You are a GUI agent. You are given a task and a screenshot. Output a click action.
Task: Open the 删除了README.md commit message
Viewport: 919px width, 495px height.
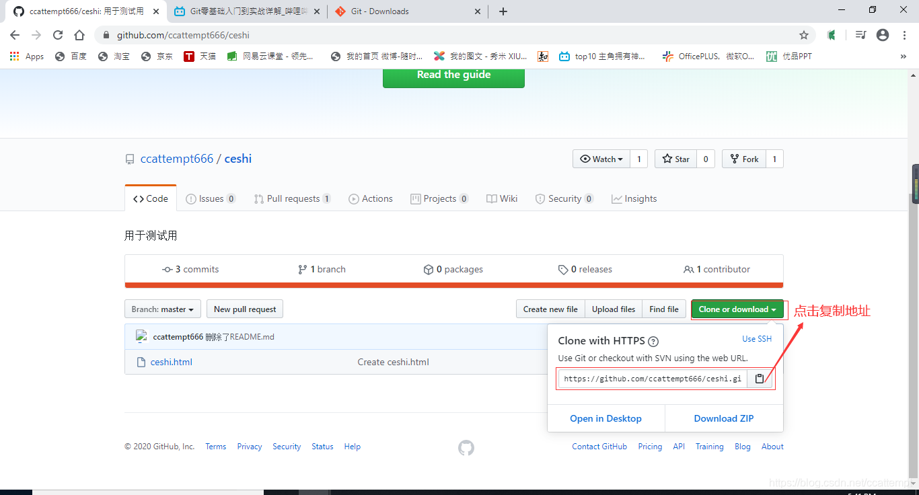pyautogui.click(x=240, y=337)
